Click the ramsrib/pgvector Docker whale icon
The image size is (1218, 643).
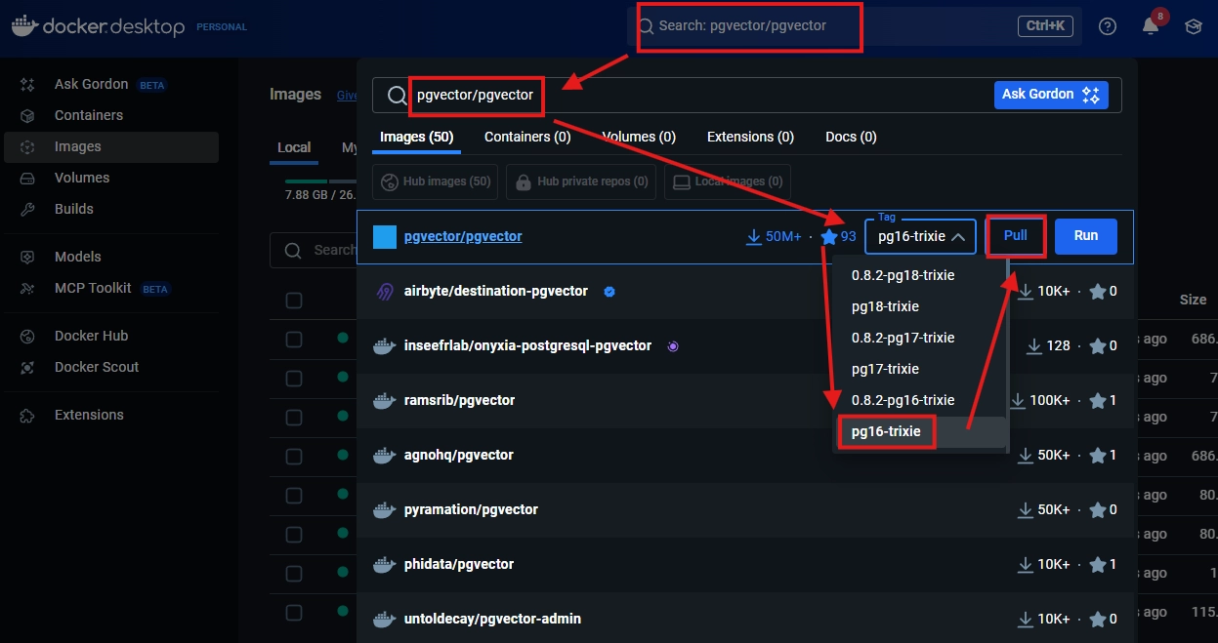coord(385,400)
